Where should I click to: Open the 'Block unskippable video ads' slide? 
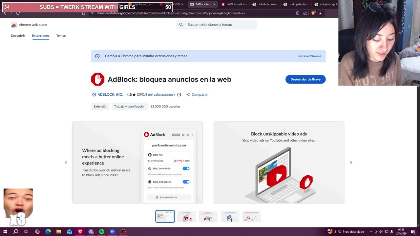point(279,162)
